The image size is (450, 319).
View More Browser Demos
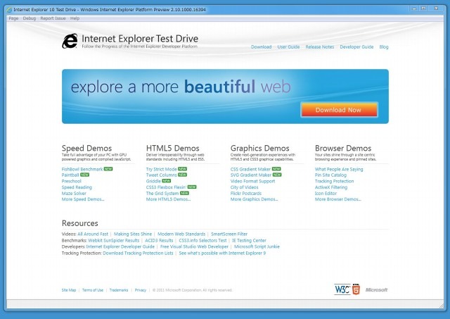click(x=337, y=199)
